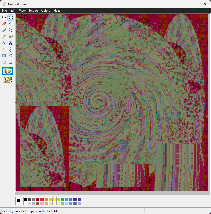Enable opaque selection mode option

7,71
